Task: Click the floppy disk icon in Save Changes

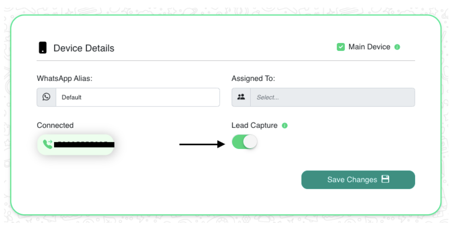Action: coord(385,179)
